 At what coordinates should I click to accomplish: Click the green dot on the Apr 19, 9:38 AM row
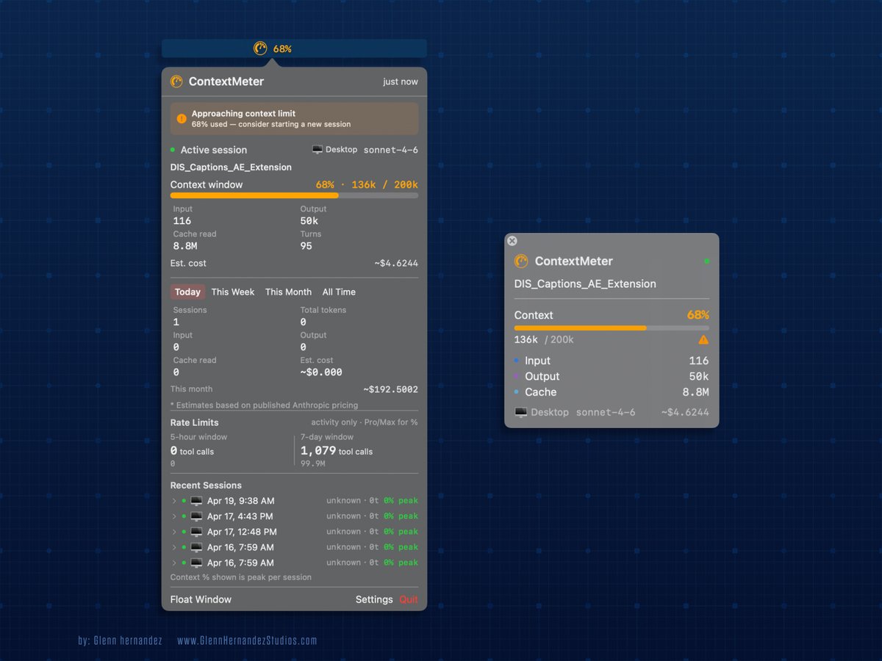184,501
